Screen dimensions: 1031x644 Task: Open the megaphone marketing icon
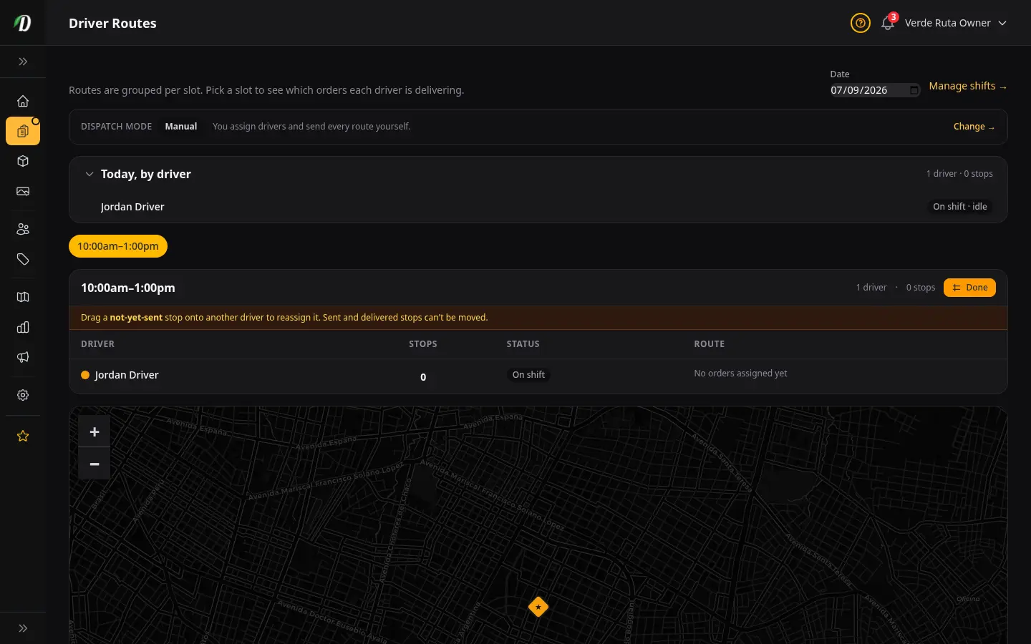coord(23,357)
